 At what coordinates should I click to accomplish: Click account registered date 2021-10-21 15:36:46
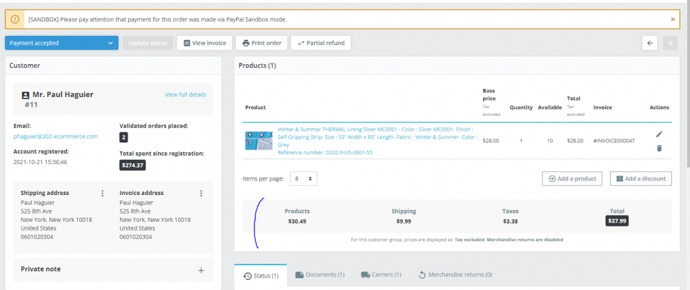click(39, 162)
